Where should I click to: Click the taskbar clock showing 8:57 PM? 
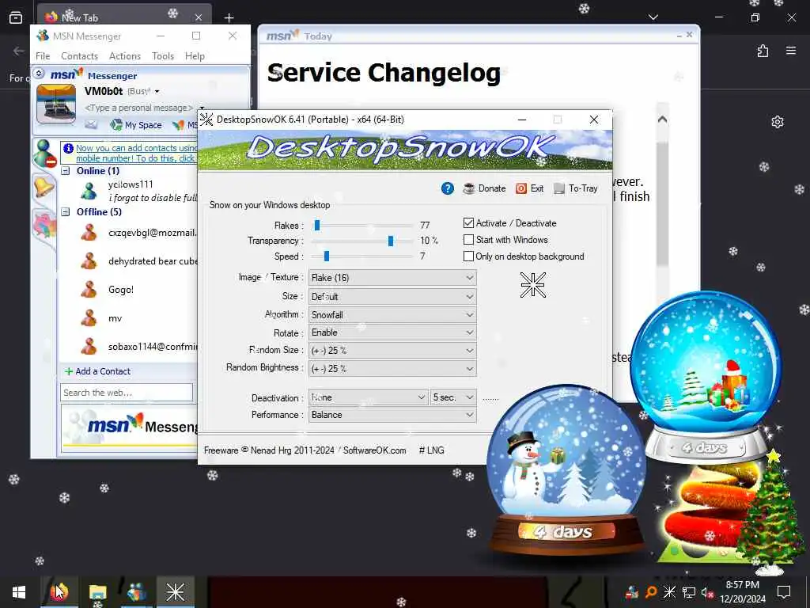pyautogui.click(x=743, y=592)
